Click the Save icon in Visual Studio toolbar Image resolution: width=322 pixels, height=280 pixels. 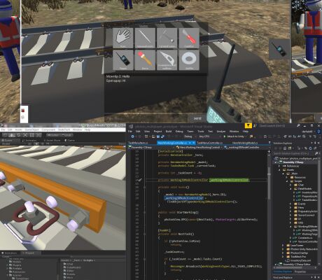click(x=158, y=136)
